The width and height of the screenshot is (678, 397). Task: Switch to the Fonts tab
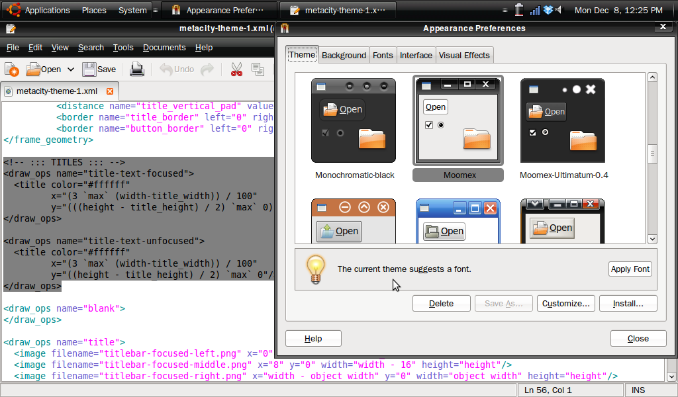coord(383,56)
